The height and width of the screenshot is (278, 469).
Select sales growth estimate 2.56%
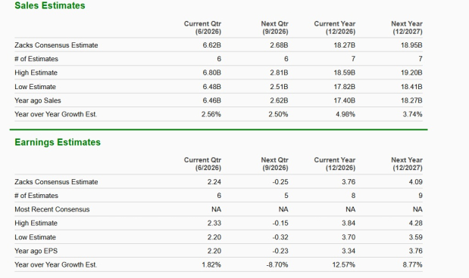[211, 114]
